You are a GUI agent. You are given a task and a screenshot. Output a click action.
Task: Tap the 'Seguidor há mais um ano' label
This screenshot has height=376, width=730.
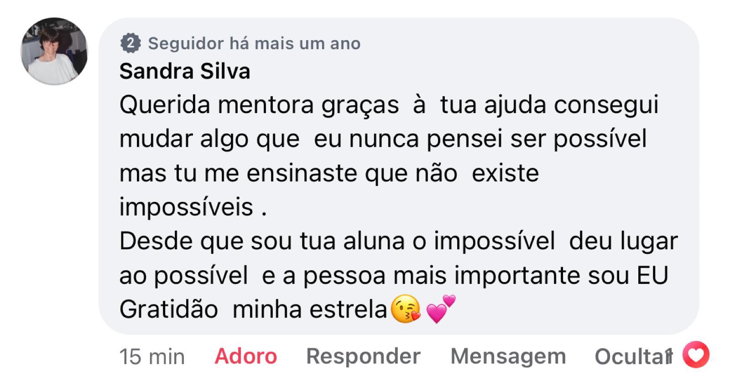coord(254,44)
